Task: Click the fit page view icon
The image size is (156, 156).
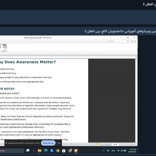Action: (x=110, y=145)
